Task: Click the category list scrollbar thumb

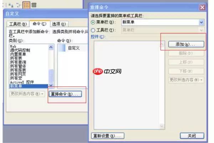Action: 51,76
